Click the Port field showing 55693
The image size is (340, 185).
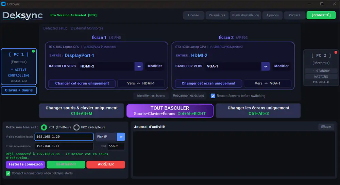pyautogui.click(x=116, y=146)
